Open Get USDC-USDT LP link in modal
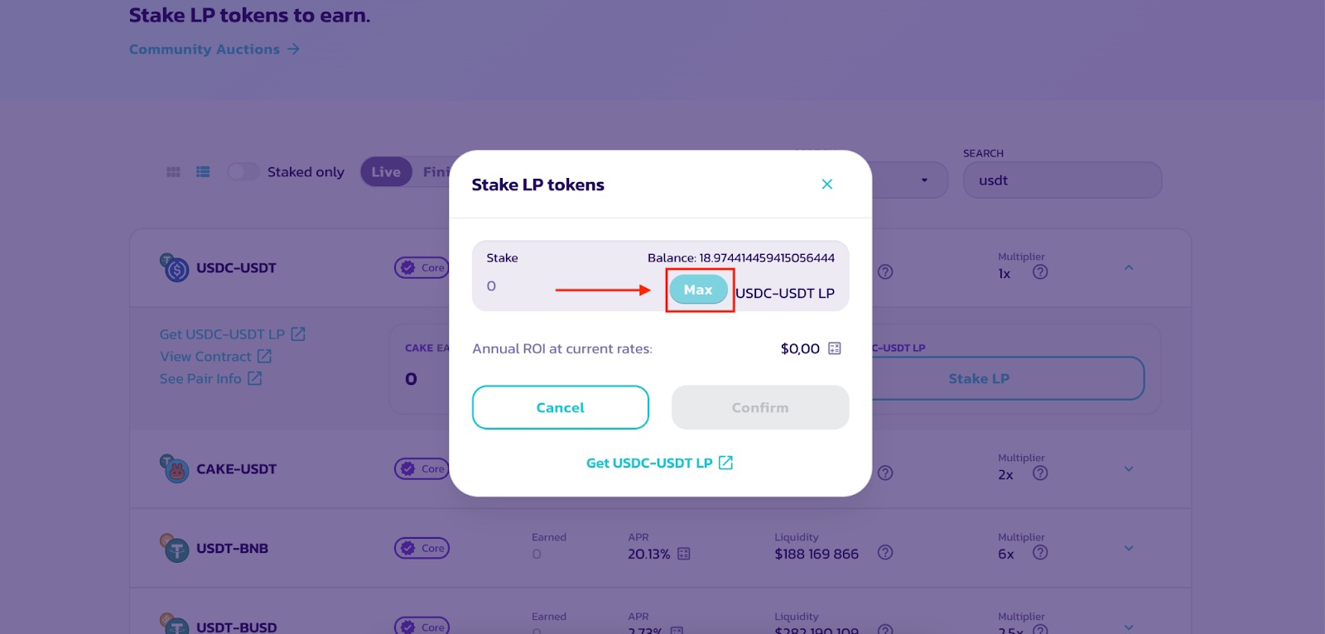This screenshot has height=634, width=1325. (659, 463)
